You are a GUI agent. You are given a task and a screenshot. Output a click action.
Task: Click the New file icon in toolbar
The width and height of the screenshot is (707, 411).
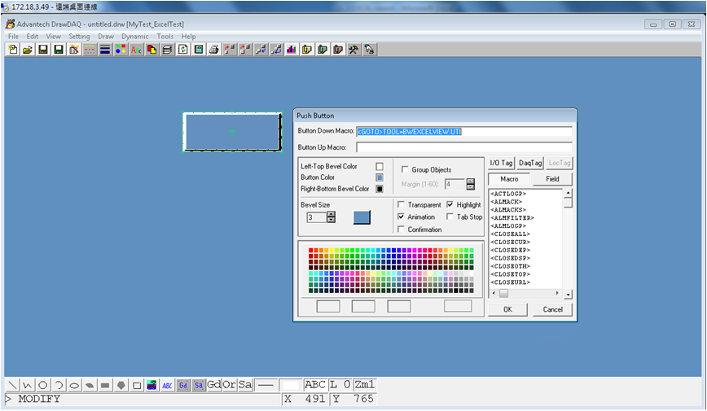pyautogui.click(x=13, y=50)
